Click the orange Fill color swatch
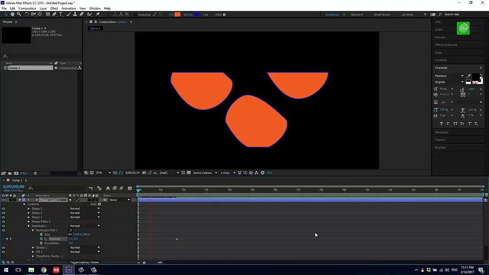This screenshot has height=275, width=489. [178, 15]
